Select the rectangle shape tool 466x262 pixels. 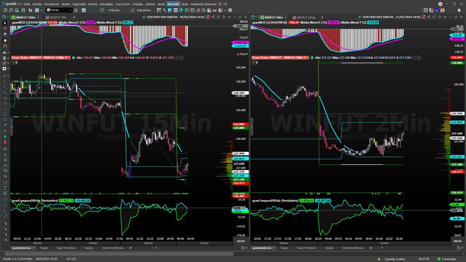click(x=5, y=200)
